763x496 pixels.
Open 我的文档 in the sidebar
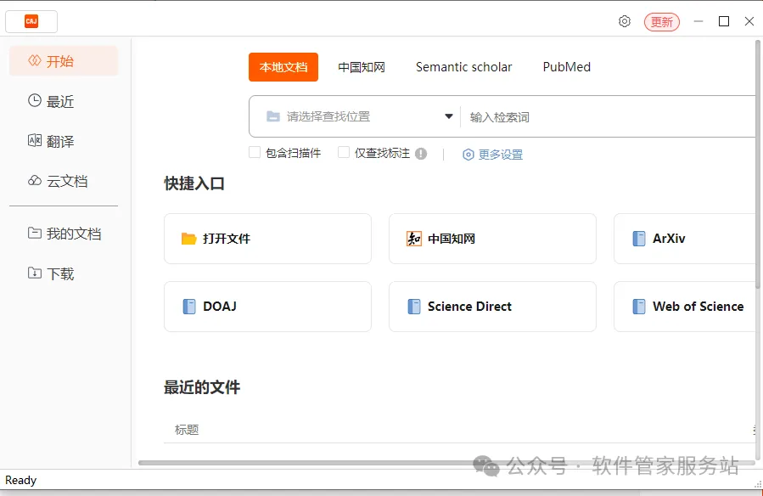[x=64, y=234]
